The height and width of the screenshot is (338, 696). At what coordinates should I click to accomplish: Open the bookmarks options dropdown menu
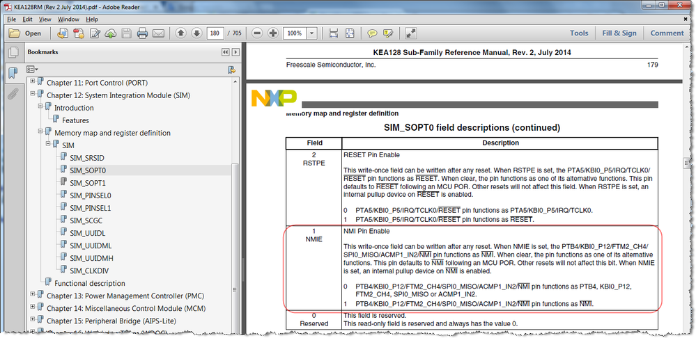[x=32, y=70]
